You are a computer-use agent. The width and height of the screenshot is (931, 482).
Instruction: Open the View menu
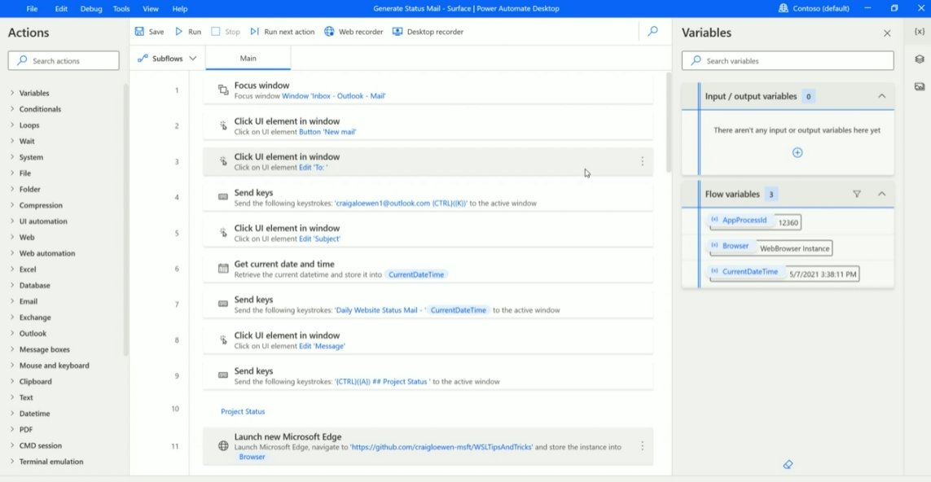click(x=151, y=9)
